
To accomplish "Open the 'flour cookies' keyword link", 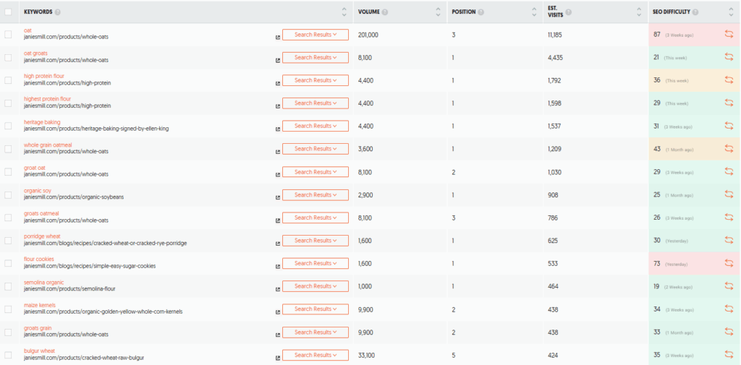I will tap(39, 259).
